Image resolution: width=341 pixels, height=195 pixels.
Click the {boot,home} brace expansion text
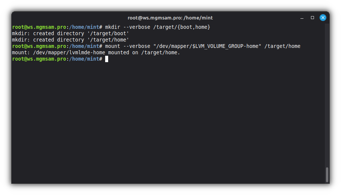coord(194,27)
